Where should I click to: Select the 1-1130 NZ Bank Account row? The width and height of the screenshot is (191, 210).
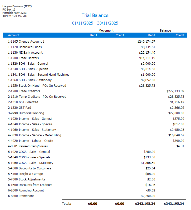tap(25, 53)
